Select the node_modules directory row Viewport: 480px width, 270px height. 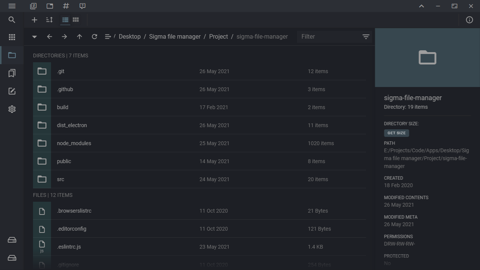199,143
